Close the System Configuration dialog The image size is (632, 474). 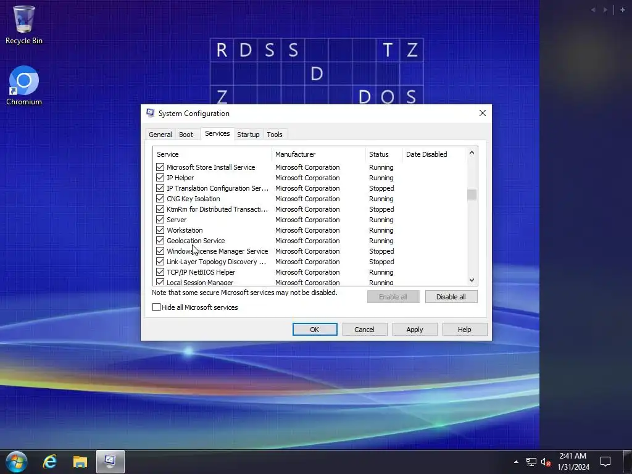click(x=483, y=114)
